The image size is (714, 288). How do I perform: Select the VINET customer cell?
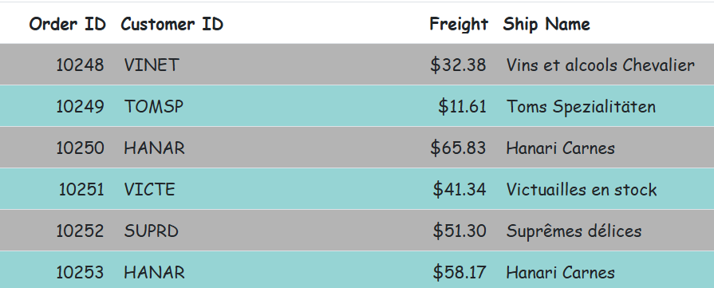coord(152,65)
